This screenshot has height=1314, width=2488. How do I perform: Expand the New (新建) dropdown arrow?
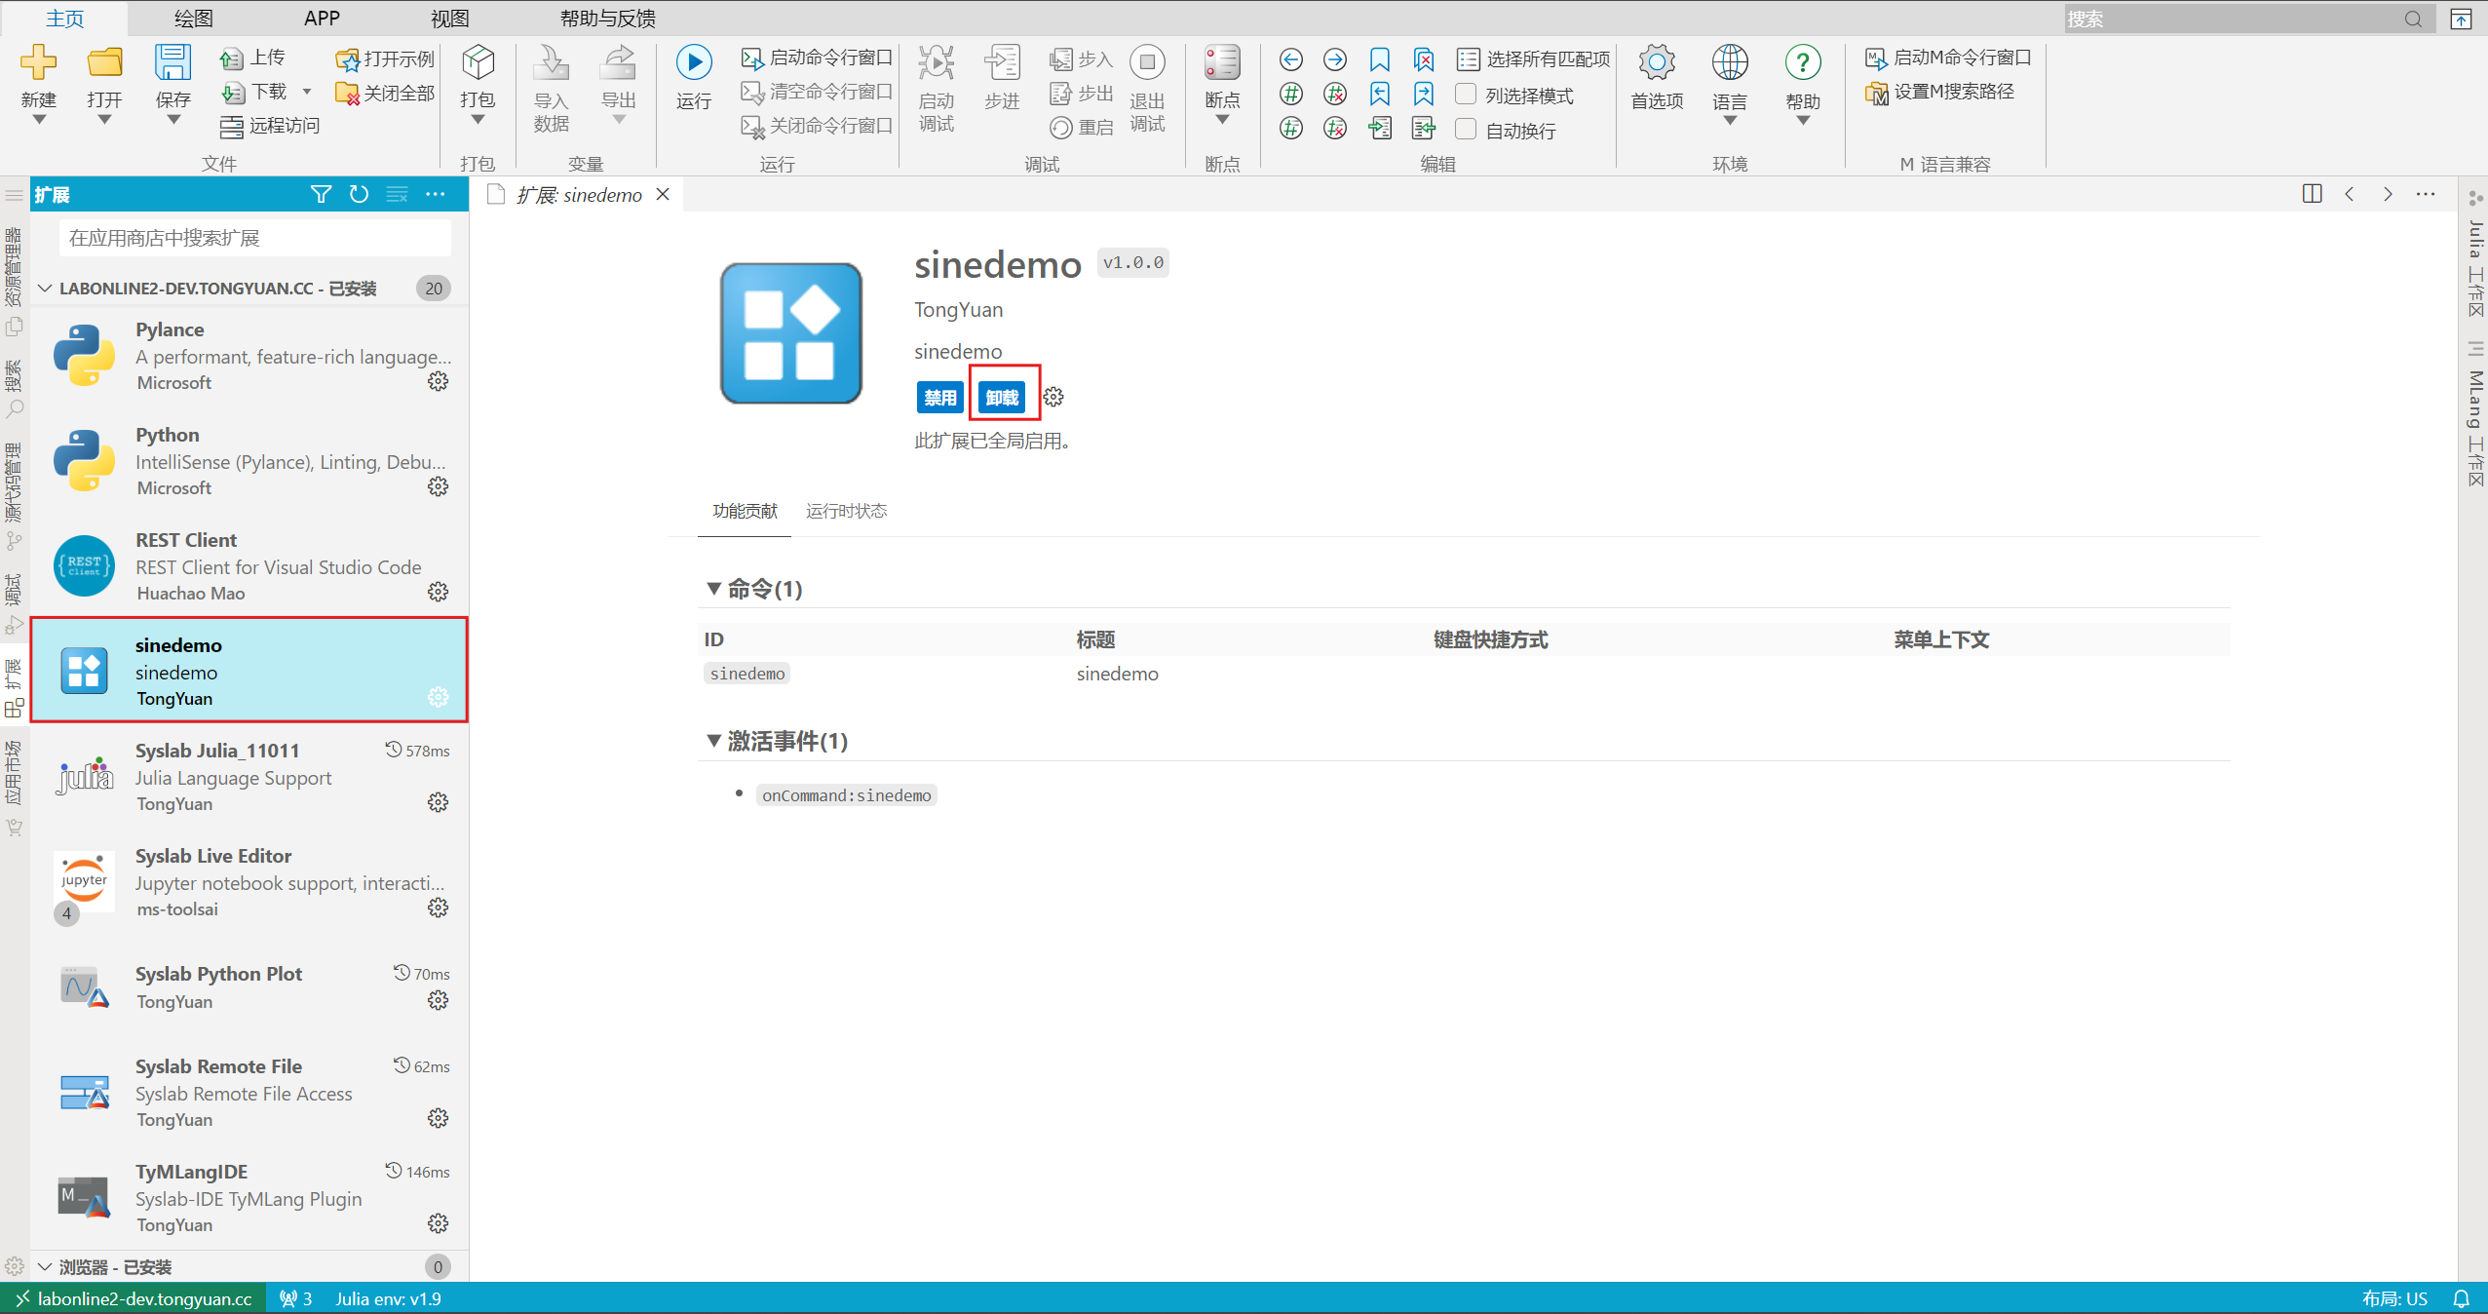coord(39,120)
